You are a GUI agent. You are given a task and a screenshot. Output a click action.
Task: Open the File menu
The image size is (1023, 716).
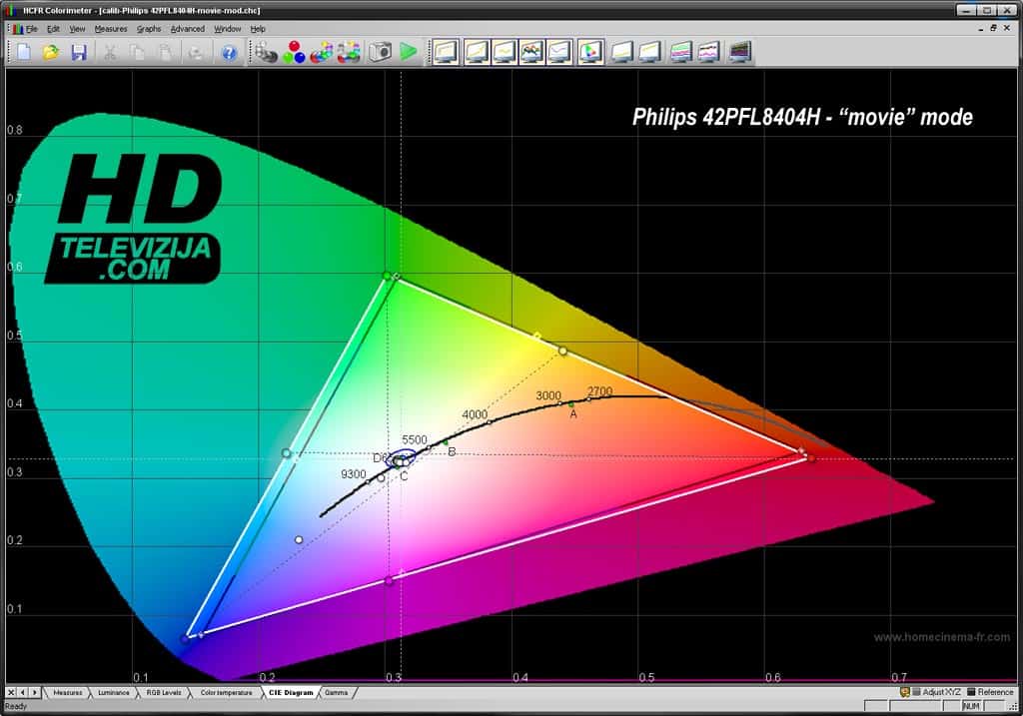click(31, 29)
